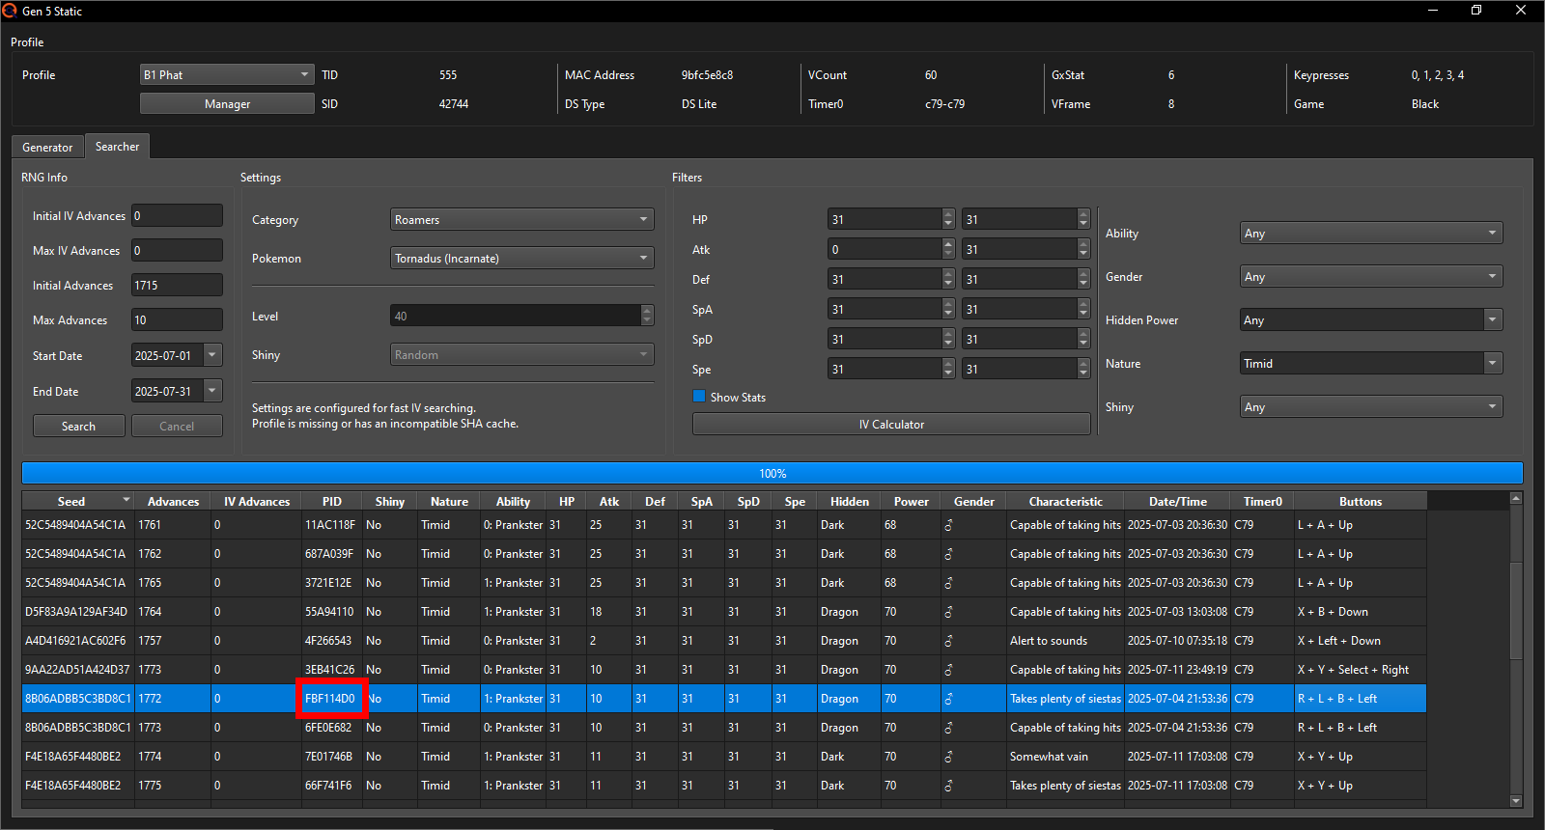Click the Initial Advances input field
This screenshot has width=1545, height=830.
(x=177, y=285)
